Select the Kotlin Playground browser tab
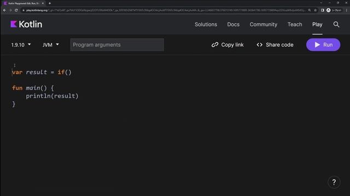 pos(24,3)
